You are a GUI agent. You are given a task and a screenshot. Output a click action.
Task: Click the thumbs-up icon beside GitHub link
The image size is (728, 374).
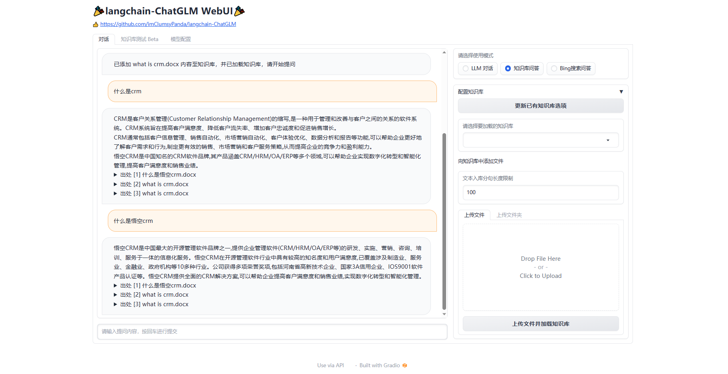point(96,24)
